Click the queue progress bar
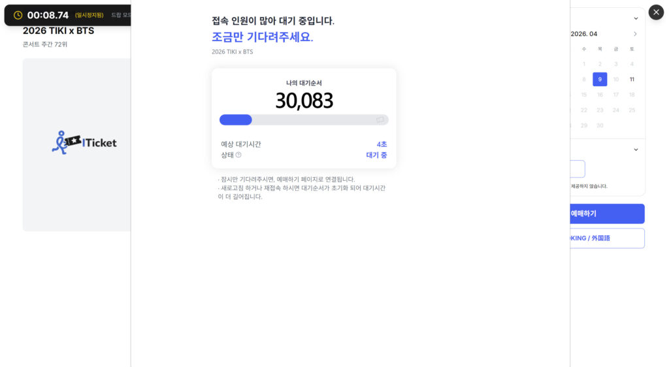This screenshot has width=669, height=367. (x=304, y=120)
